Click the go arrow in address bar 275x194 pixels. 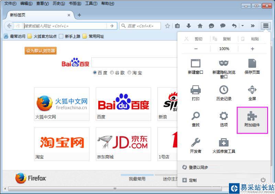pos(112,26)
